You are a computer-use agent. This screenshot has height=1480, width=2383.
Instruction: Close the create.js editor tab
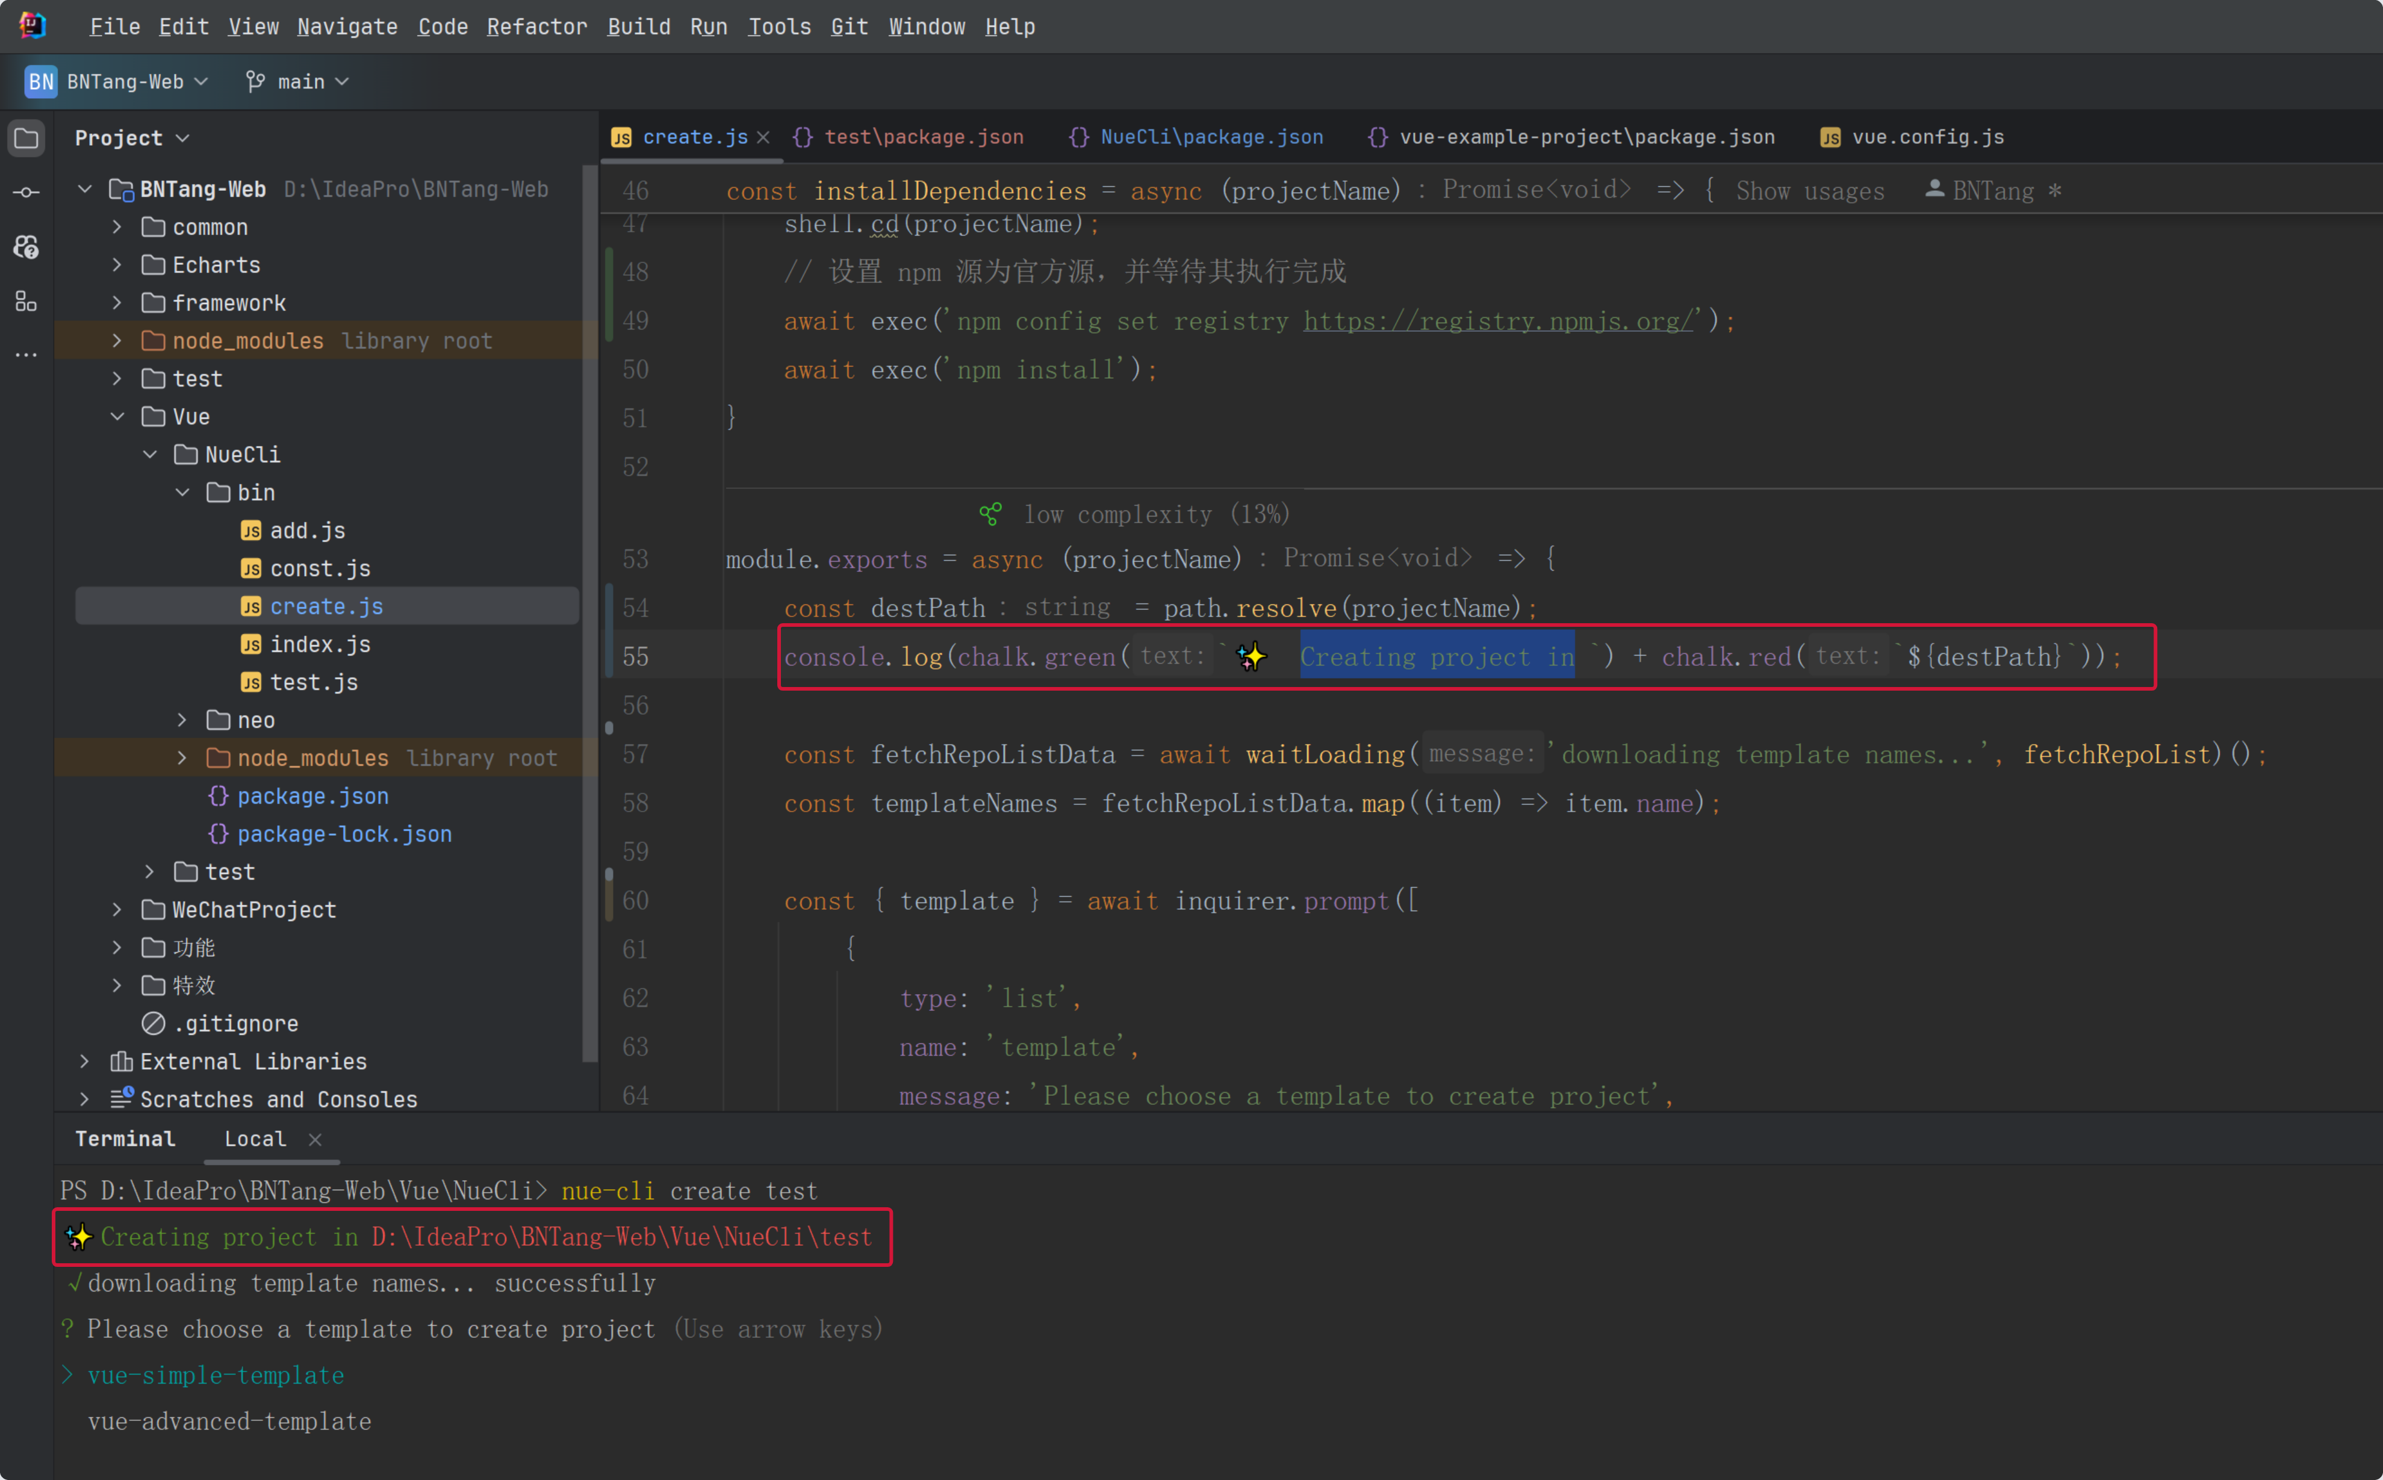pos(763,138)
